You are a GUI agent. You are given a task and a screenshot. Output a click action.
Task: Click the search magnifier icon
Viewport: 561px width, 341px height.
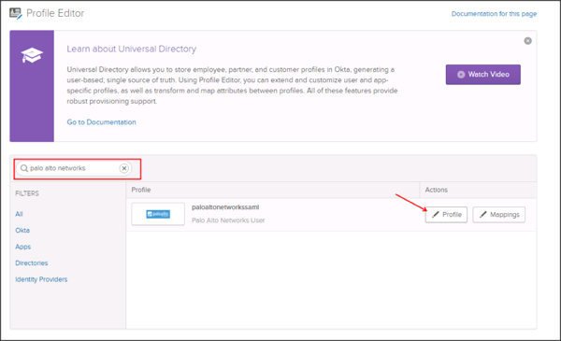coord(24,168)
